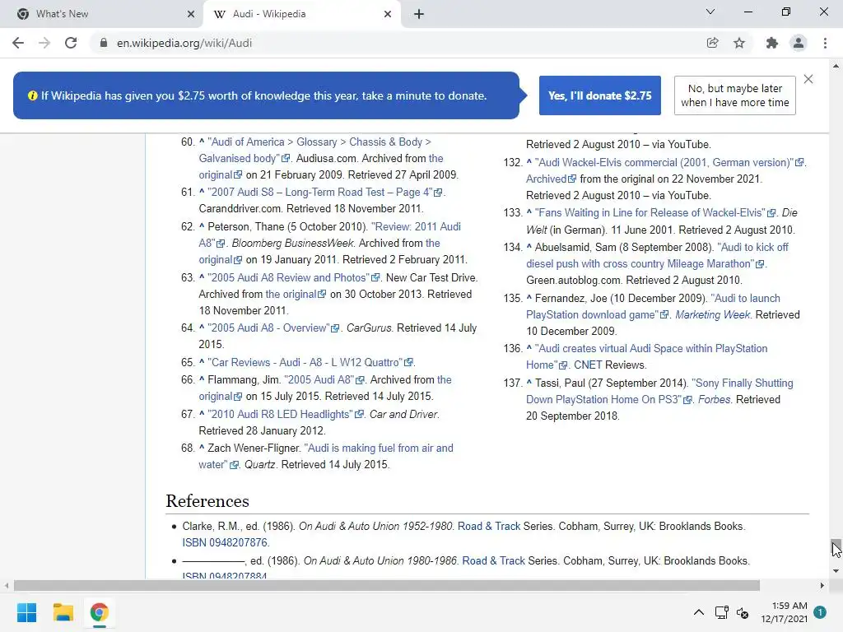Screen dimensions: 843x632
Task: Share this page icon in address bar
Action: pos(712,43)
